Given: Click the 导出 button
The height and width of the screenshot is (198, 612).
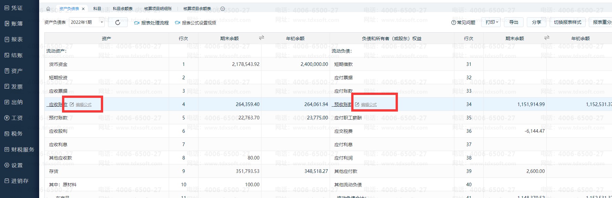Looking at the screenshot, I should pos(514,22).
